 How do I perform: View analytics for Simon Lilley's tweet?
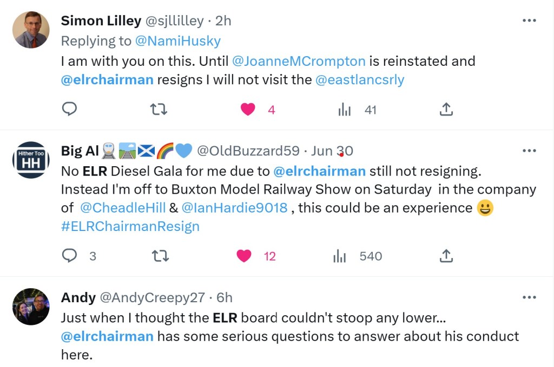pyautogui.click(x=345, y=110)
